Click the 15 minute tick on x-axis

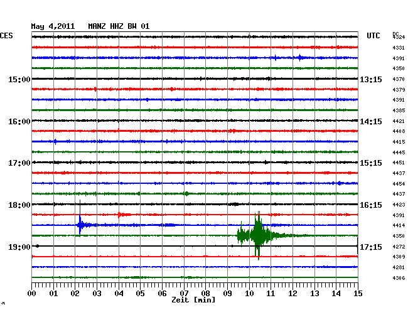tap(357, 293)
